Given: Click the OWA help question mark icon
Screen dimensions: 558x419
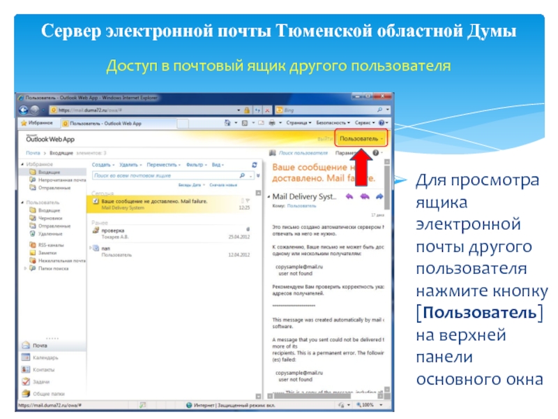Looking at the screenshot, I should tap(376, 152).
